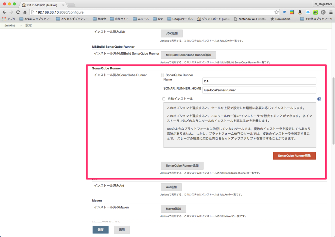Viewport: 335px width, 237px height.
Task: Open the Amazon extension icon
Action: (x=300, y=12)
